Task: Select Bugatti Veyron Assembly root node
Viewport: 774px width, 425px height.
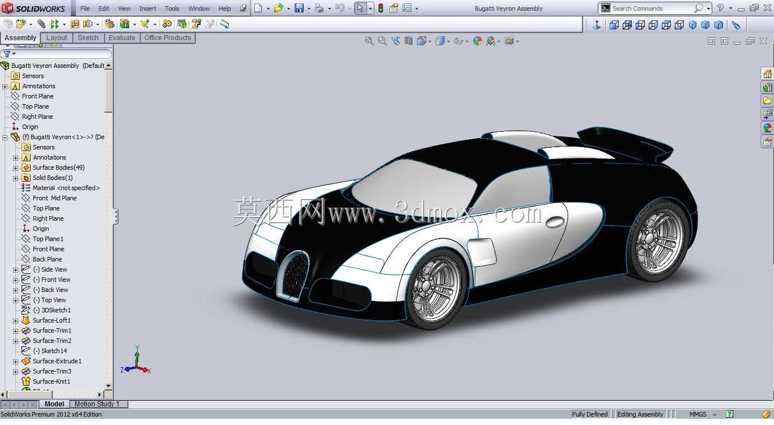Action: click(57, 66)
